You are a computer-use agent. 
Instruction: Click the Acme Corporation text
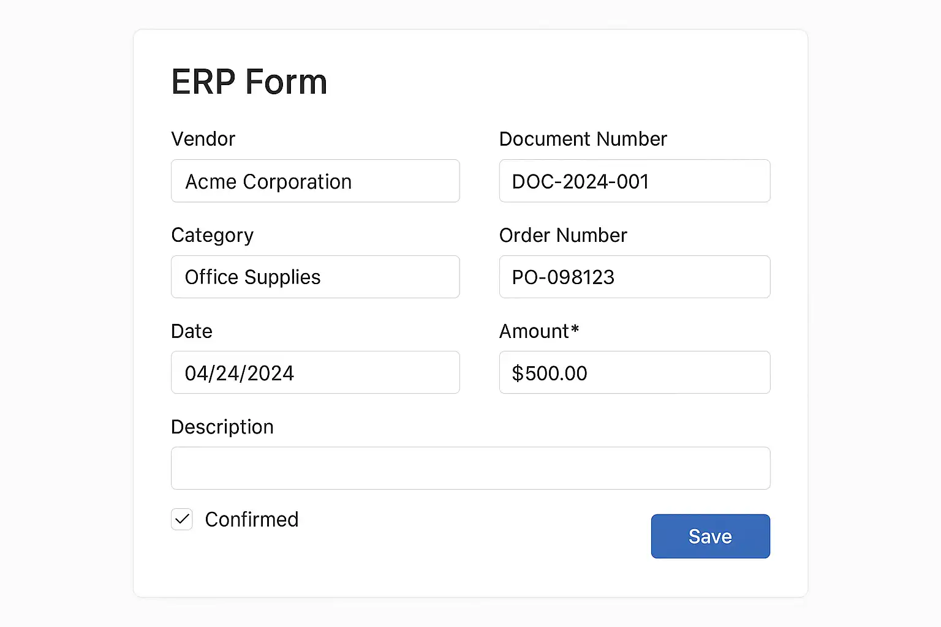tap(268, 182)
